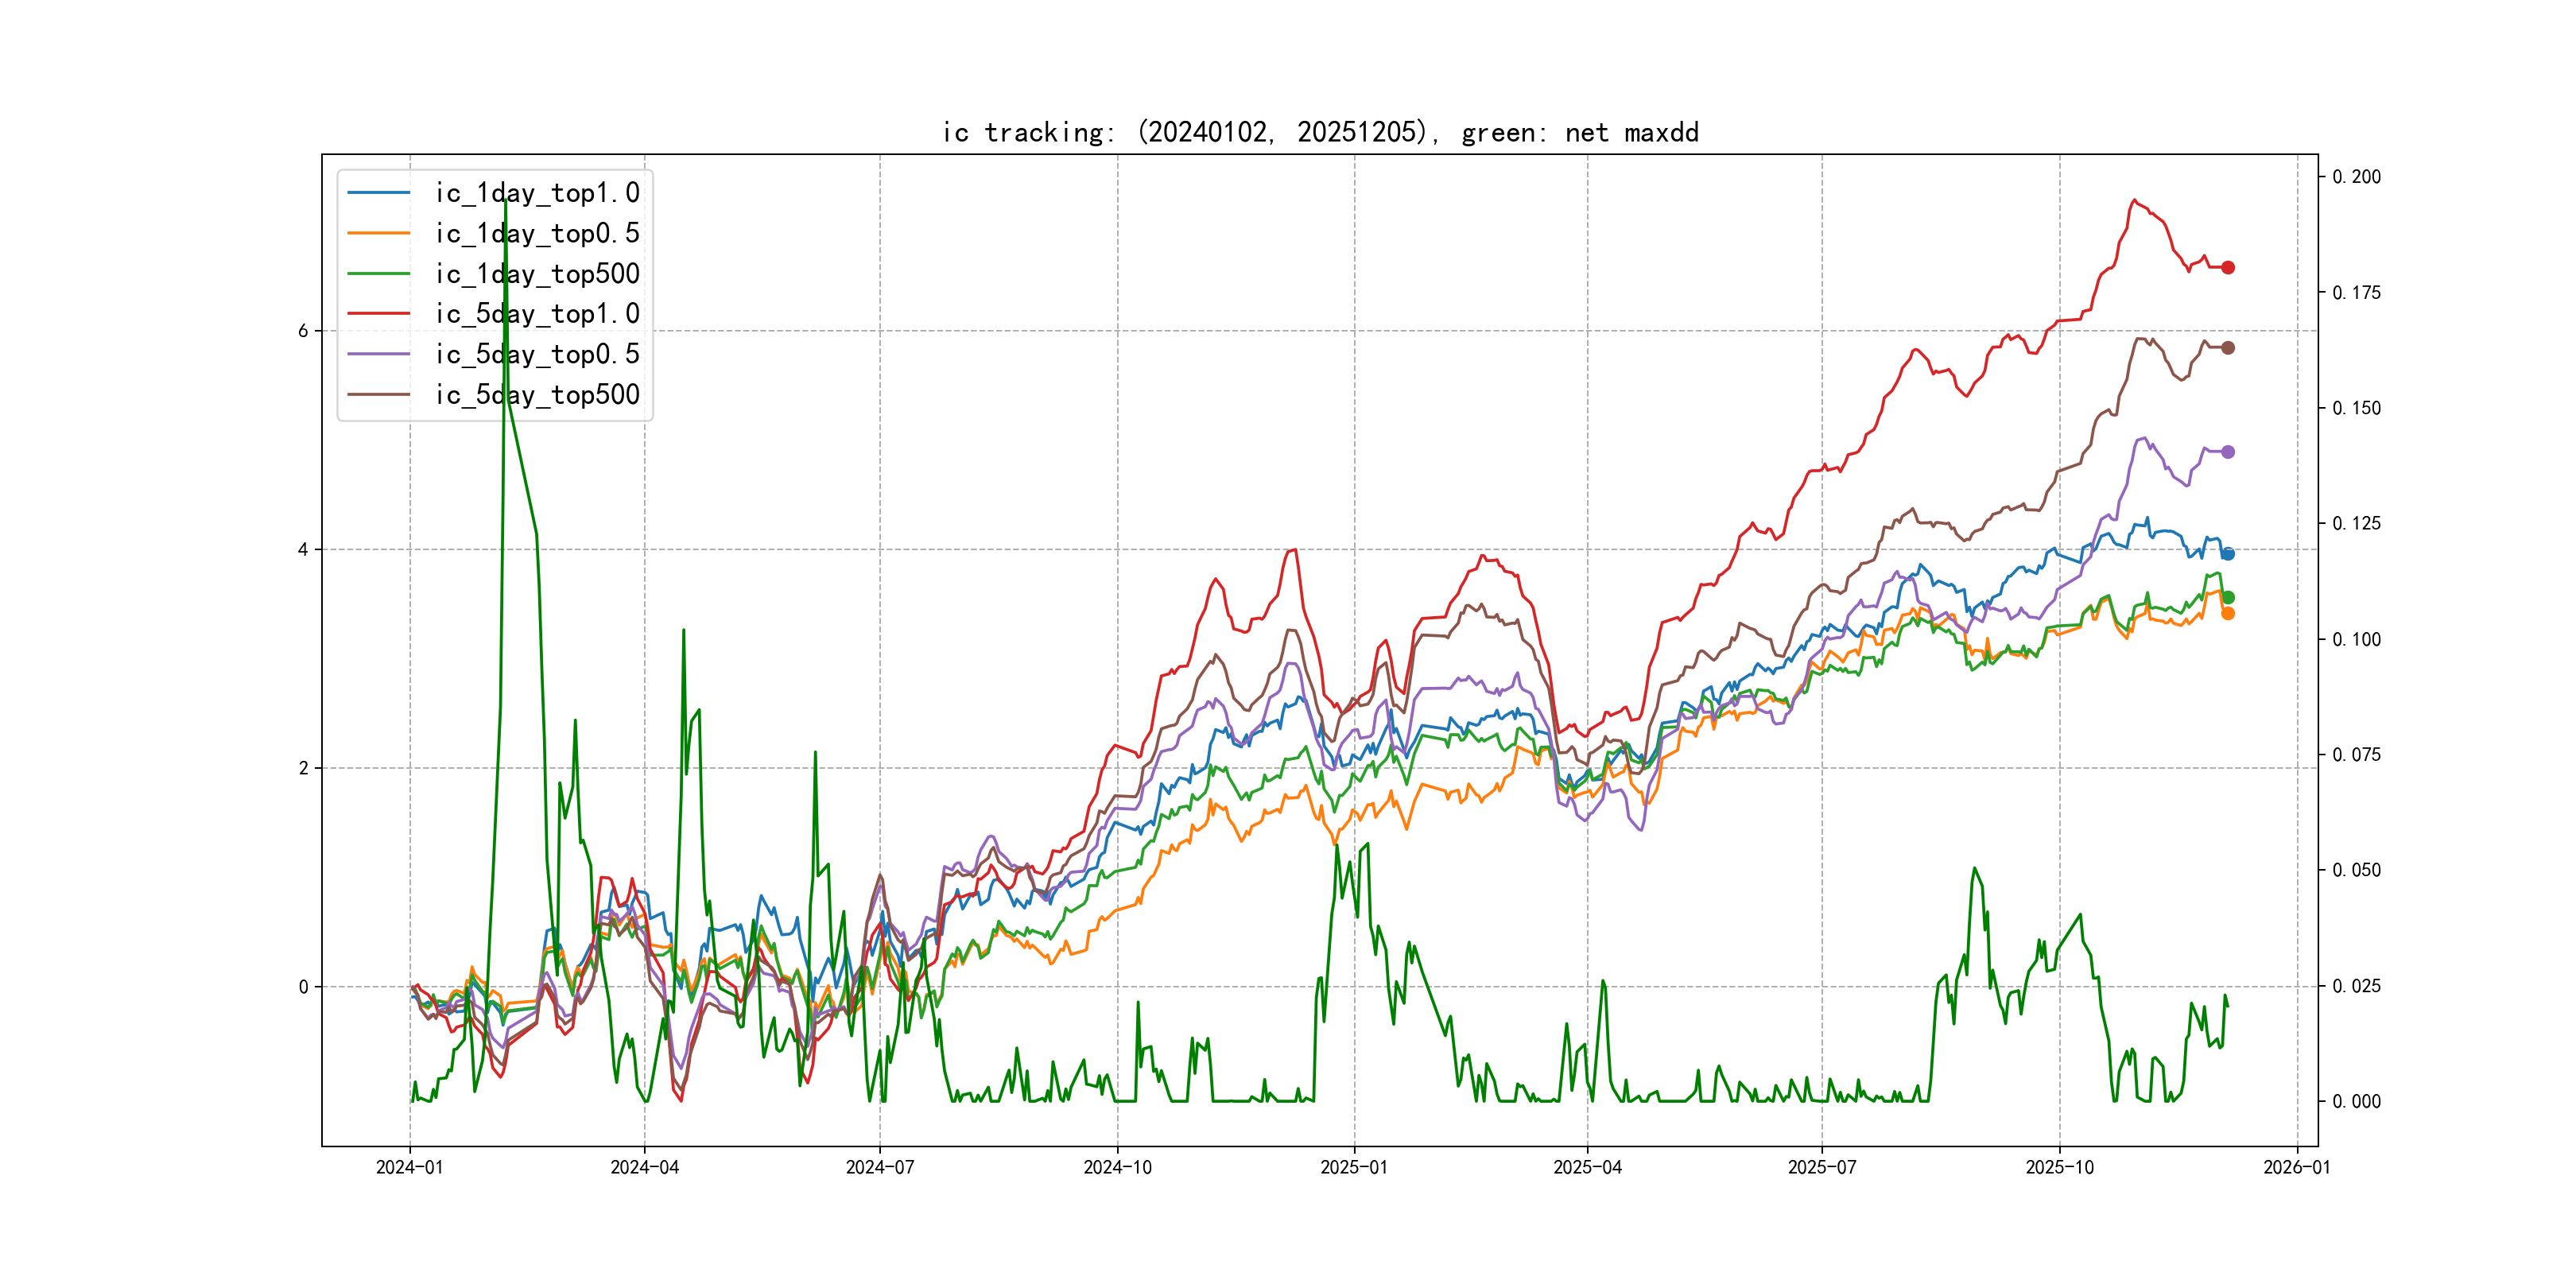The height and width of the screenshot is (1288, 2576).
Task: Click the right y-axis label 0.200
Action: click(x=2356, y=177)
